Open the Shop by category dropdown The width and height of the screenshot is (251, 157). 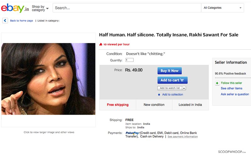coord(40,8)
